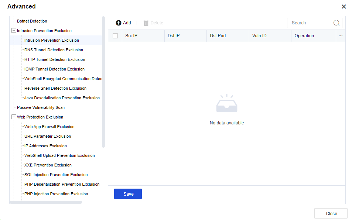Click the tree panel horizontal scrollbar
The image size is (352, 220).
46,202
